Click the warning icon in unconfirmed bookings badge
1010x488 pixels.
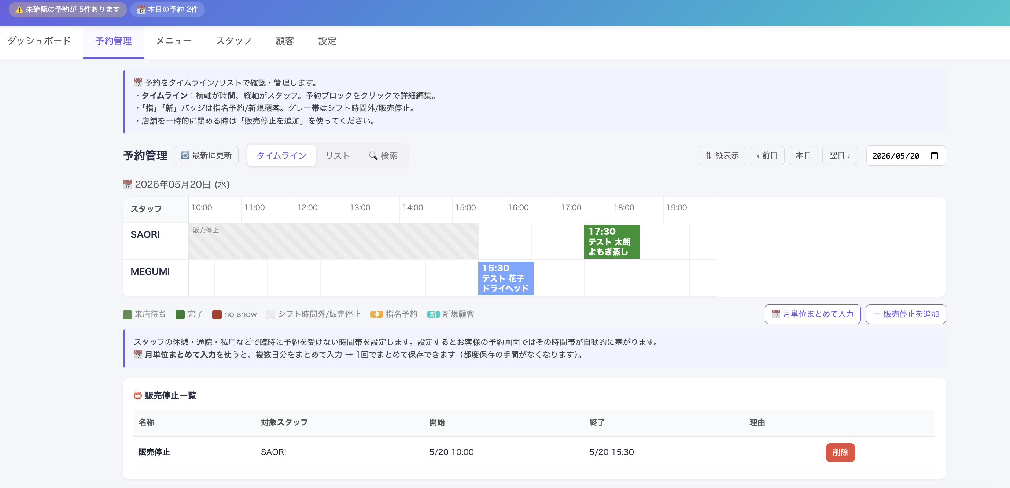point(19,9)
